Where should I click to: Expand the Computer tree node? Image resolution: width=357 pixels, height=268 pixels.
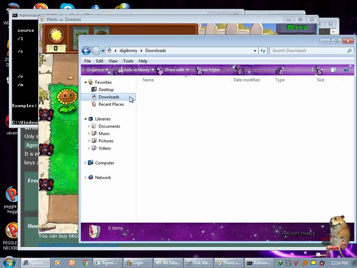point(85,163)
